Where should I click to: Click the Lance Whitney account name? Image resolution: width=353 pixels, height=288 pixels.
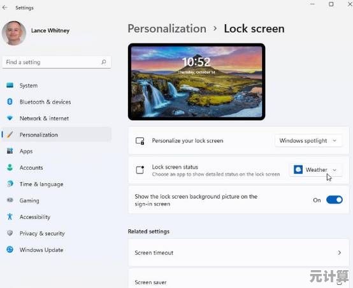[50, 31]
